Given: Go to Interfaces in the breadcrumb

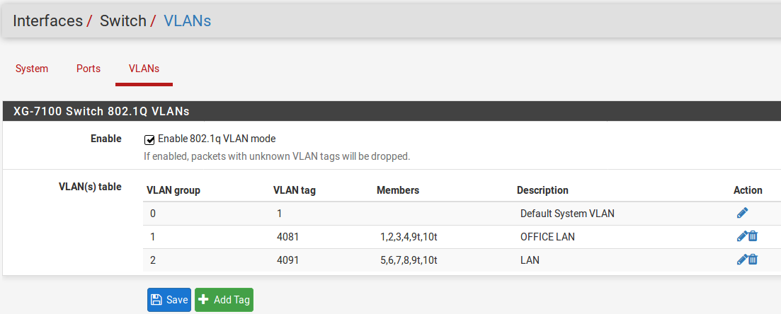Looking at the screenshot, I should pos(47,21).
